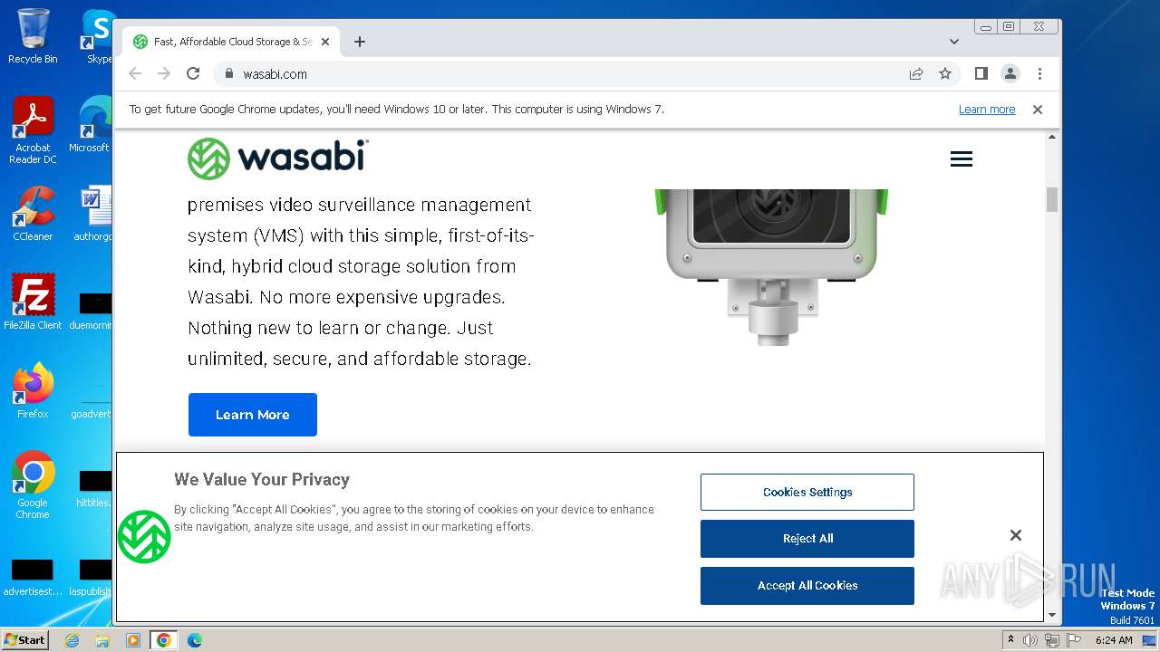Open the Chrome profile menu
Screen dimensions: 1160x652
pos(1010,73)
